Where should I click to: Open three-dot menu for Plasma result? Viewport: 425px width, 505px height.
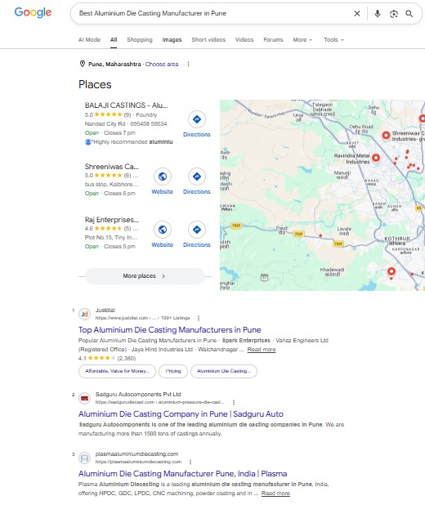[x=190, y=462]
